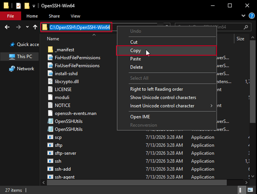Sort by the Name column header
257x194 pixels.
pyautogui.click(x=53, y=39)
